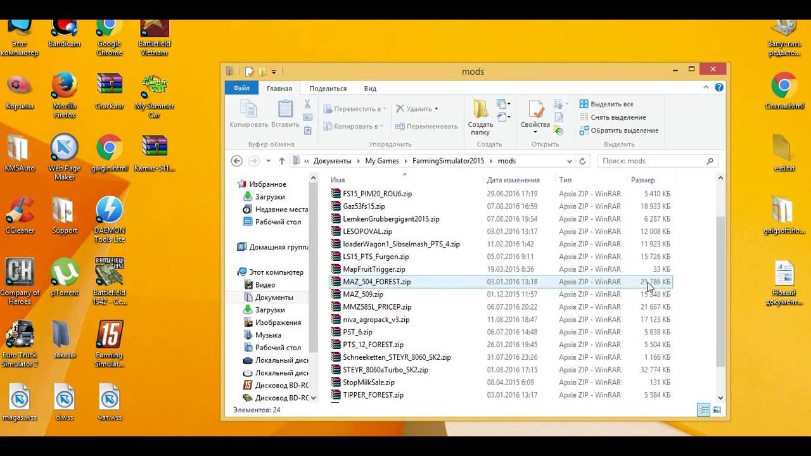Select the KMSAuto desktop icon

[x=20, y=153]
